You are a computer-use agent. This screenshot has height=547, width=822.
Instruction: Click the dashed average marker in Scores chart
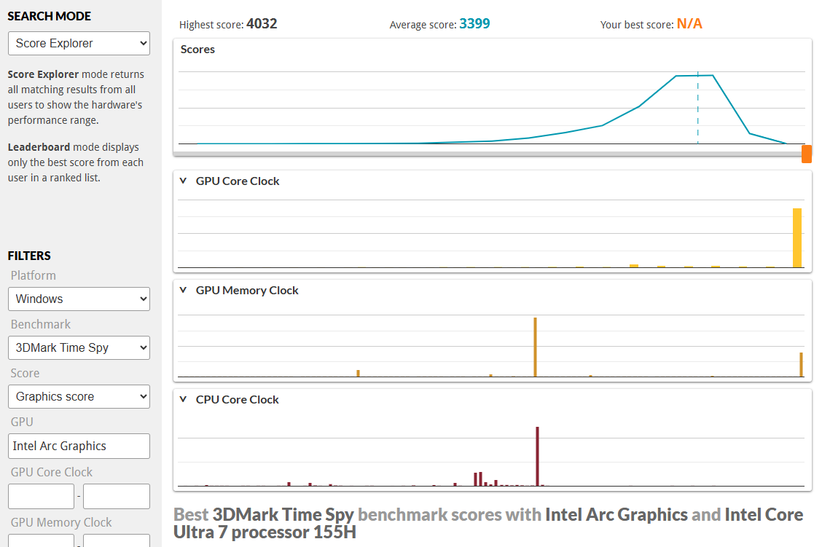(698, 107)
